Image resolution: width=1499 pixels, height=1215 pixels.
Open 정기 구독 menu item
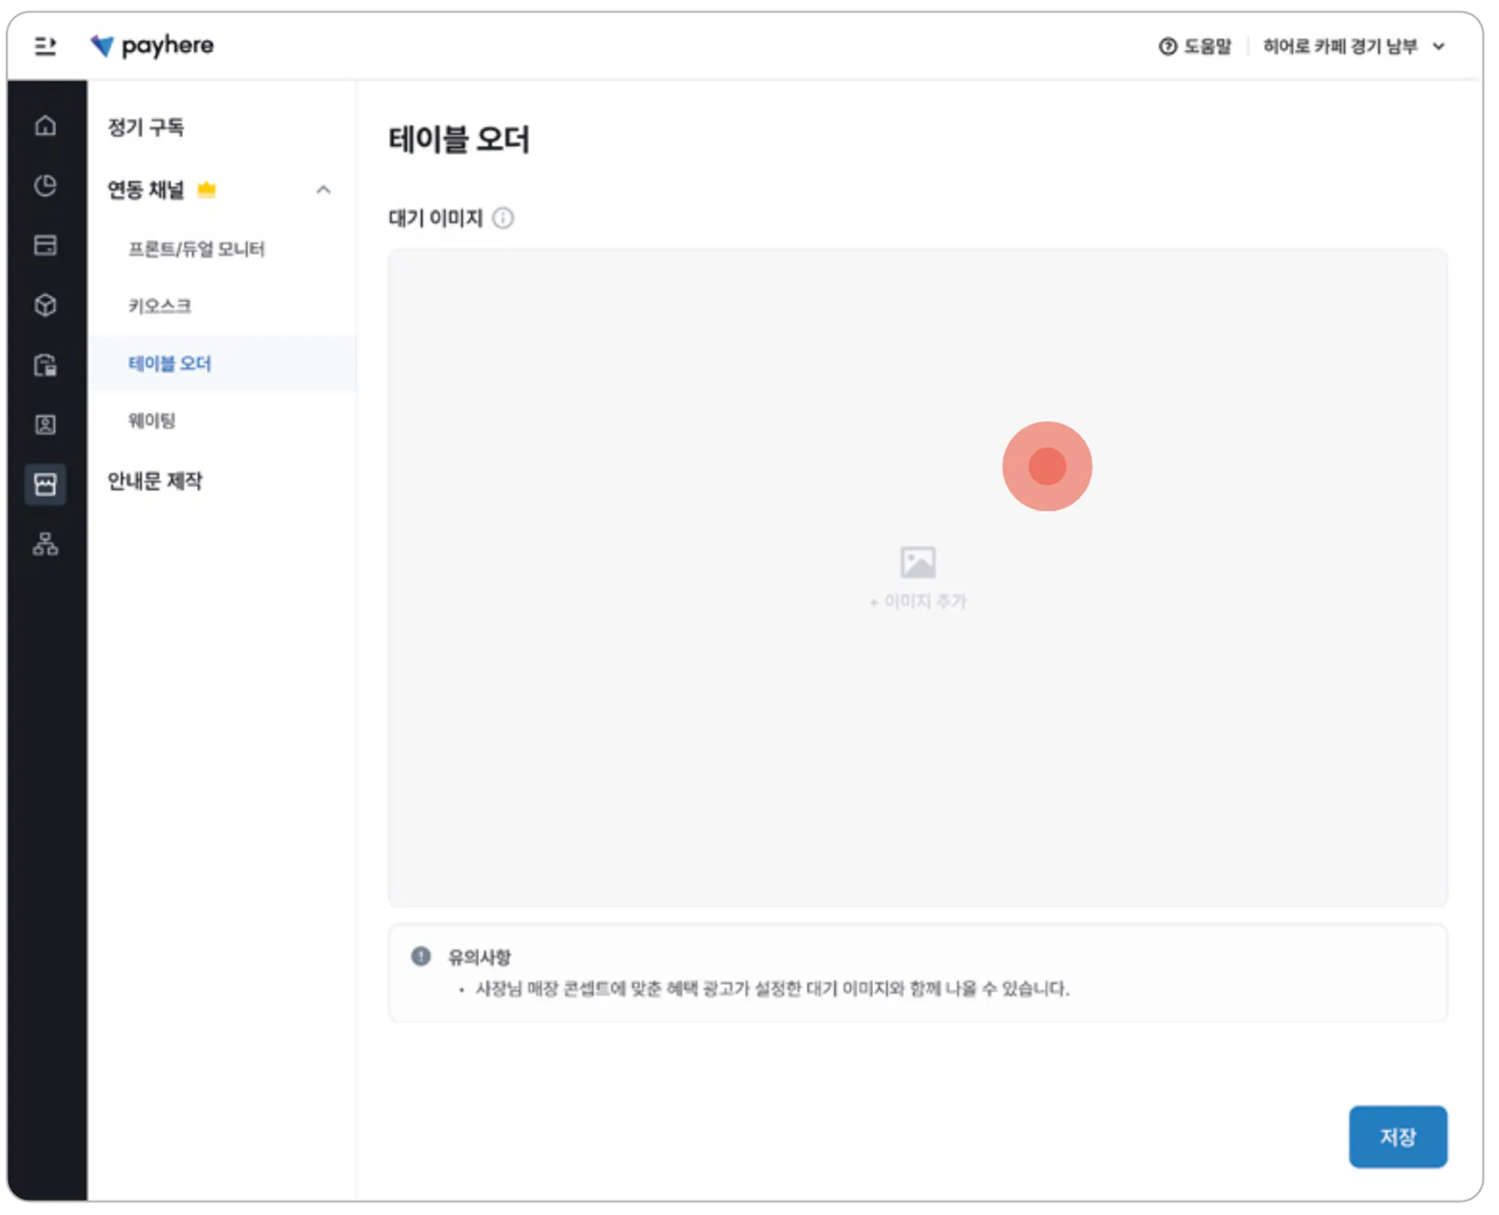click(146, 127)
